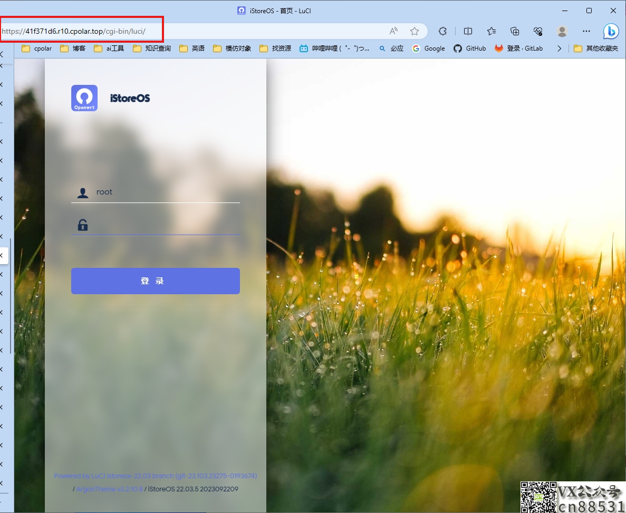Click the iStoreOS brand title text
Screen dimensions: 626x513
click(130, 98)
